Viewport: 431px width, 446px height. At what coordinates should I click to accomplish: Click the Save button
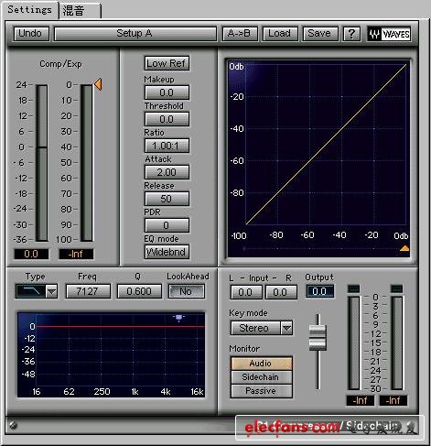(320, 34)
